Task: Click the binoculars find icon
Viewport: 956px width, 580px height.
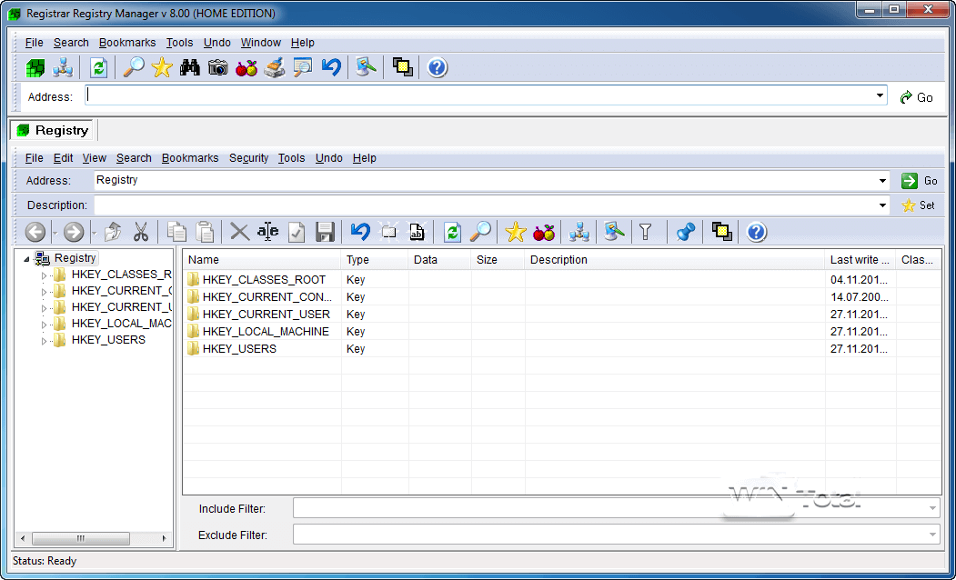Action: click(x=189, y=67)
